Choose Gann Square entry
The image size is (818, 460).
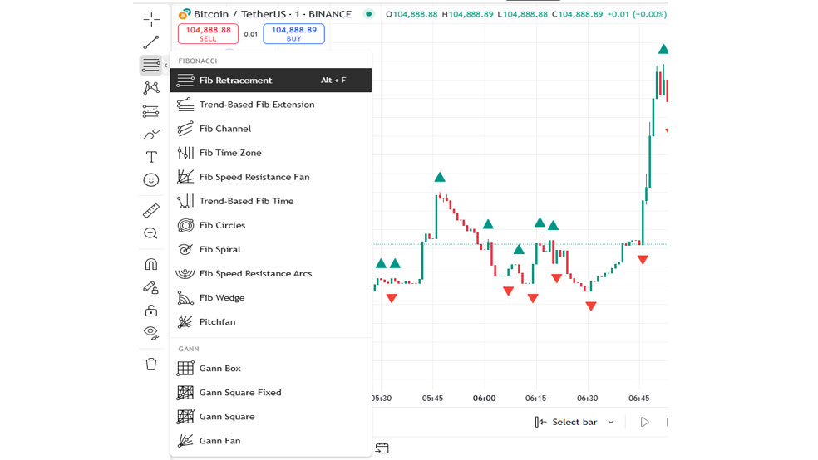pos(271,416)
